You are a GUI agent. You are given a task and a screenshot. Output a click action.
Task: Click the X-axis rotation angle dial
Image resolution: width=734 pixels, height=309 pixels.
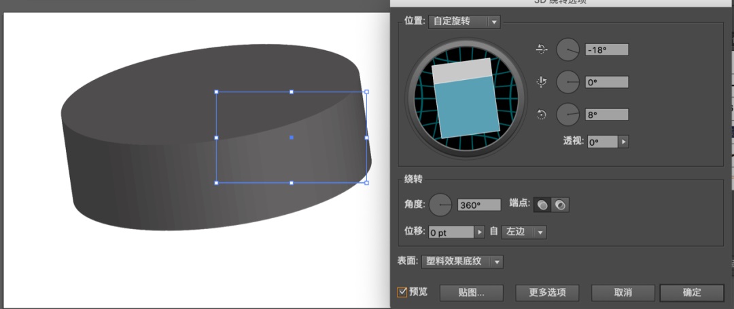pyautogui.click(x=567, y=49)
